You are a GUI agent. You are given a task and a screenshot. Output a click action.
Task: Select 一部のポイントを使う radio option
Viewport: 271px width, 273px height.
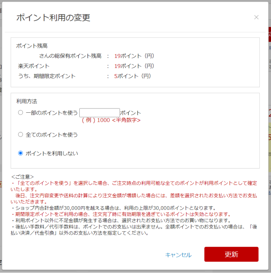[21, 112]
